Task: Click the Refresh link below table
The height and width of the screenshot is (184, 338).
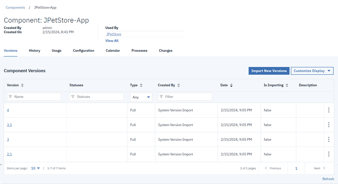Action: (328, 179)
